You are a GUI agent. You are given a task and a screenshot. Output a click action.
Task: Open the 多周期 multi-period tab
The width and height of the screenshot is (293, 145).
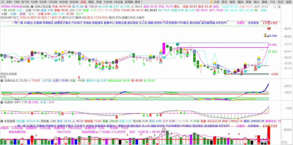click(129, 2)
